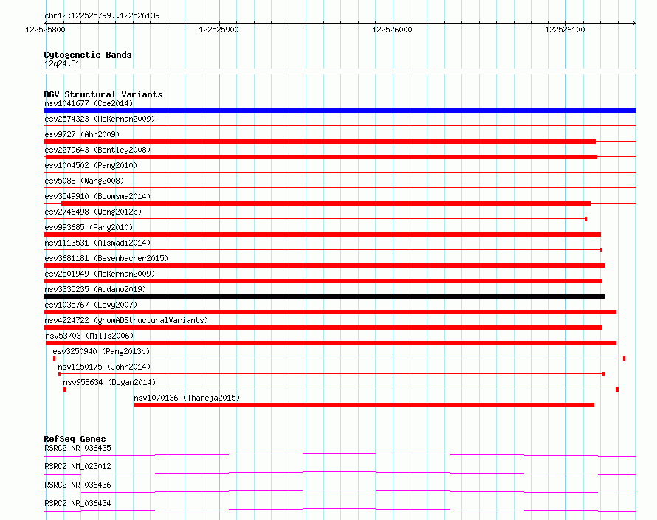Click the DGV Structural Variants track title
The width and height of the screenshot is (657, 520).
[x=103, y=94]
